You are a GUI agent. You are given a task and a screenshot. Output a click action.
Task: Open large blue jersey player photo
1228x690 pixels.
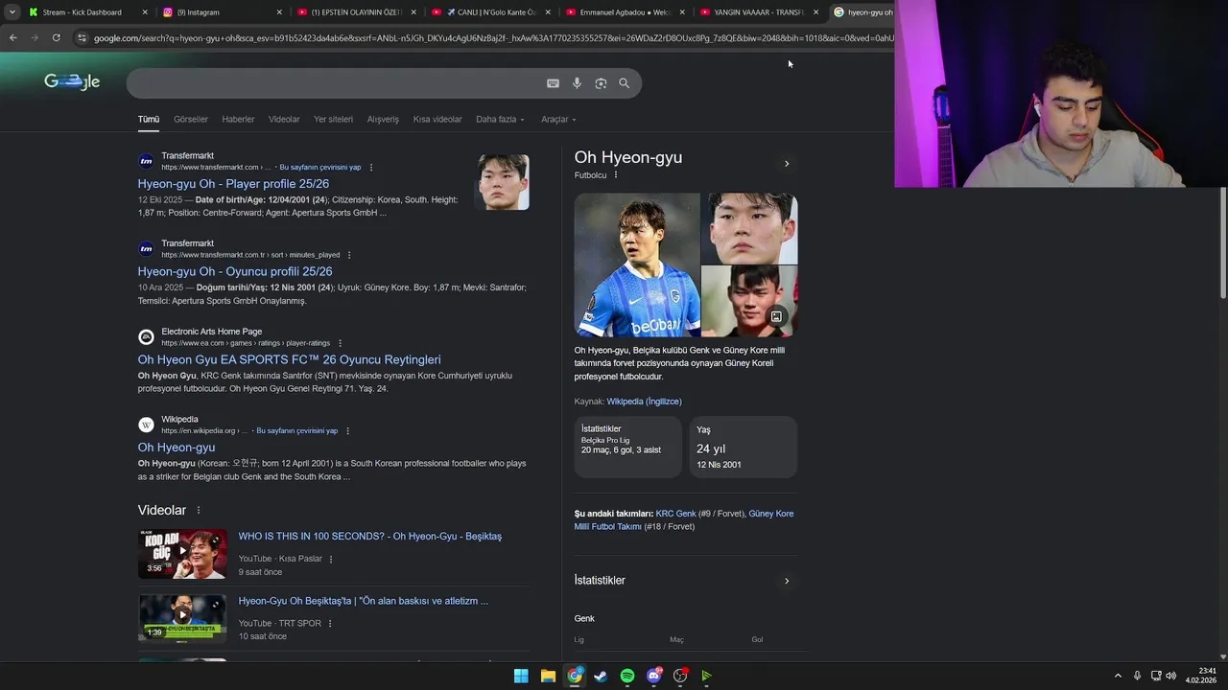(x=637, y=265)
